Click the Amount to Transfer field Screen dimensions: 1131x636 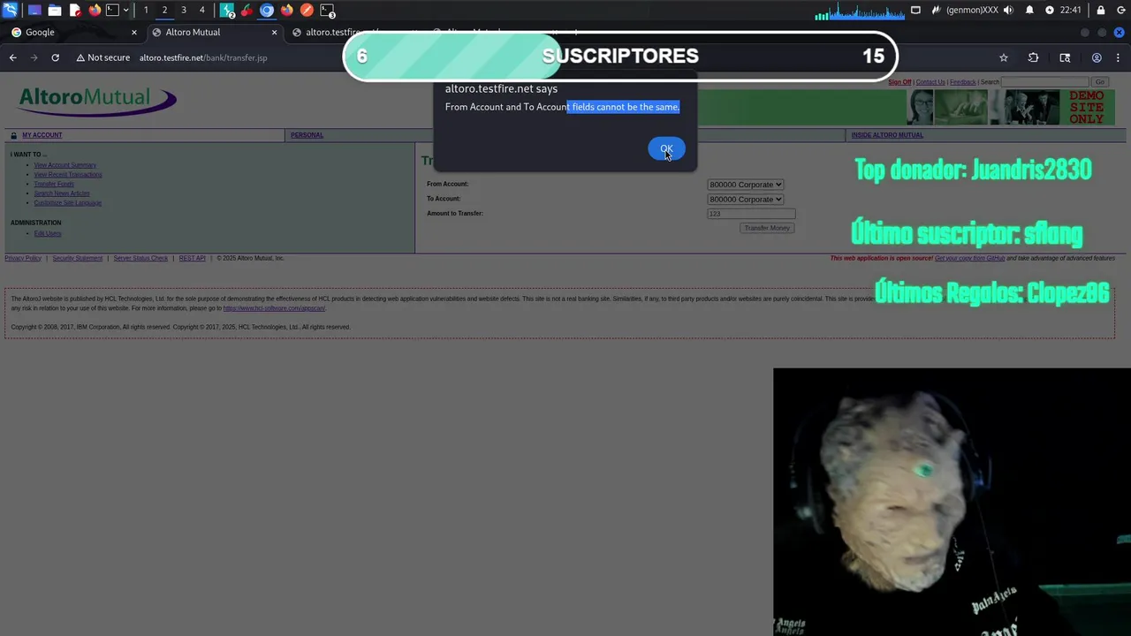[x=751, y=214]
